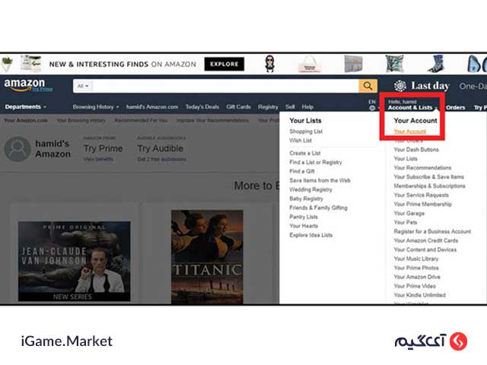The width and height of the screenshot is (487, 365).
Task: Open the Titanic movie poster
Action: 207,257
